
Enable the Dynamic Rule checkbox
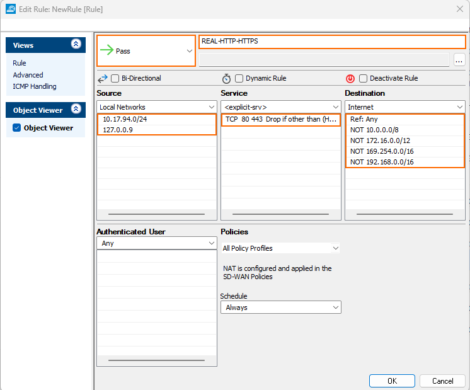point(239,79)
